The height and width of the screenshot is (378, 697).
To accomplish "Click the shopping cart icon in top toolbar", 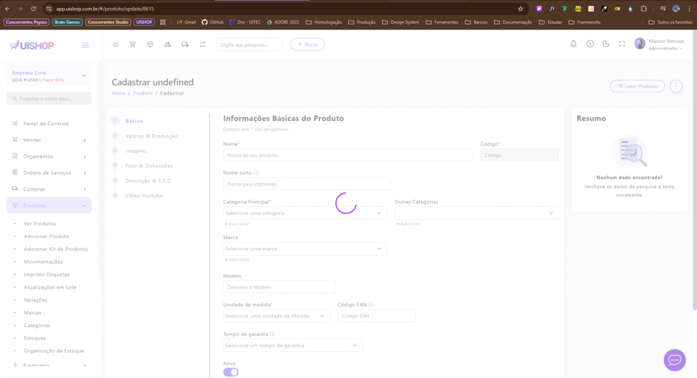I will [132, 44].
